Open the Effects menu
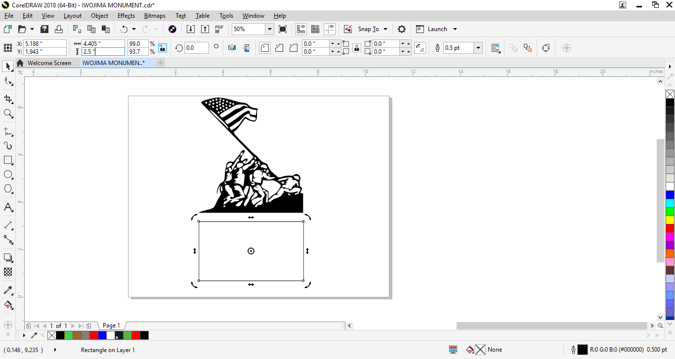 [x=126, y=16]
